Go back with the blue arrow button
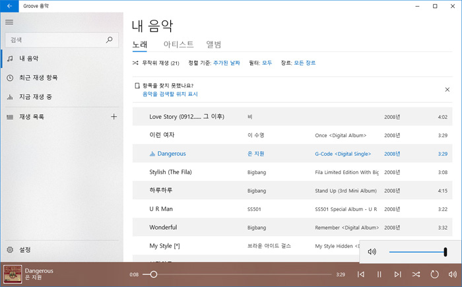The height and width of the screenshot is (287, 462). click(9, 6)
